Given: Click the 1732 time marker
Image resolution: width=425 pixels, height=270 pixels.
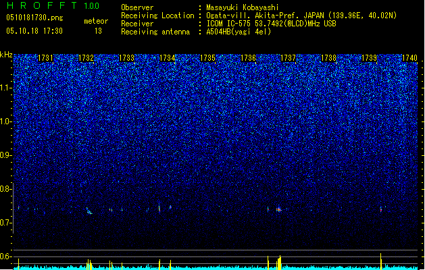Looking at the screenshot, I should click(x=86, y=58).
